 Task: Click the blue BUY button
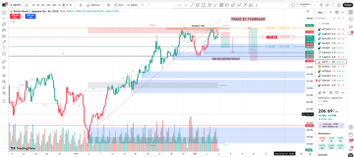point(31,16)
